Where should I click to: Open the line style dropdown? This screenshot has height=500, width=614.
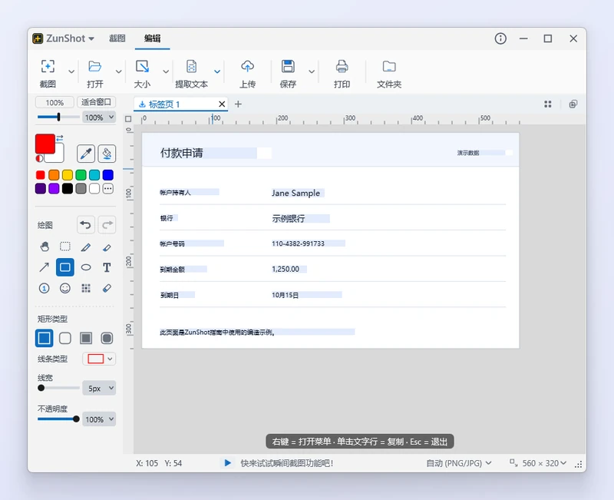coord(100,359)
